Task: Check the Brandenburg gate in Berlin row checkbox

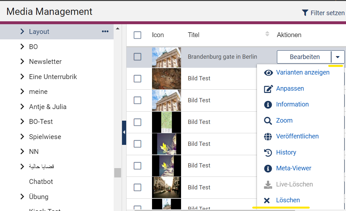Action: (x=137, y=57)
